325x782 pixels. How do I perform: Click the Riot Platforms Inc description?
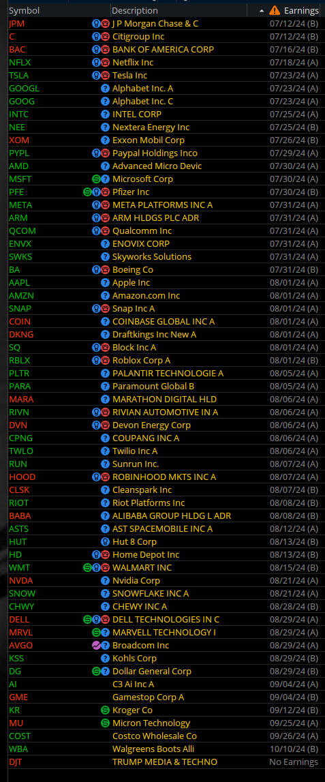tap(149, 503)
